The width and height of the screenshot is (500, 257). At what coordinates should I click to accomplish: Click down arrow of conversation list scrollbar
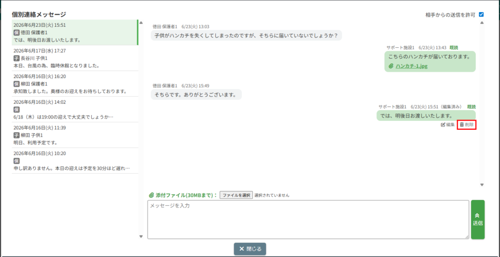tap(141, 237)
